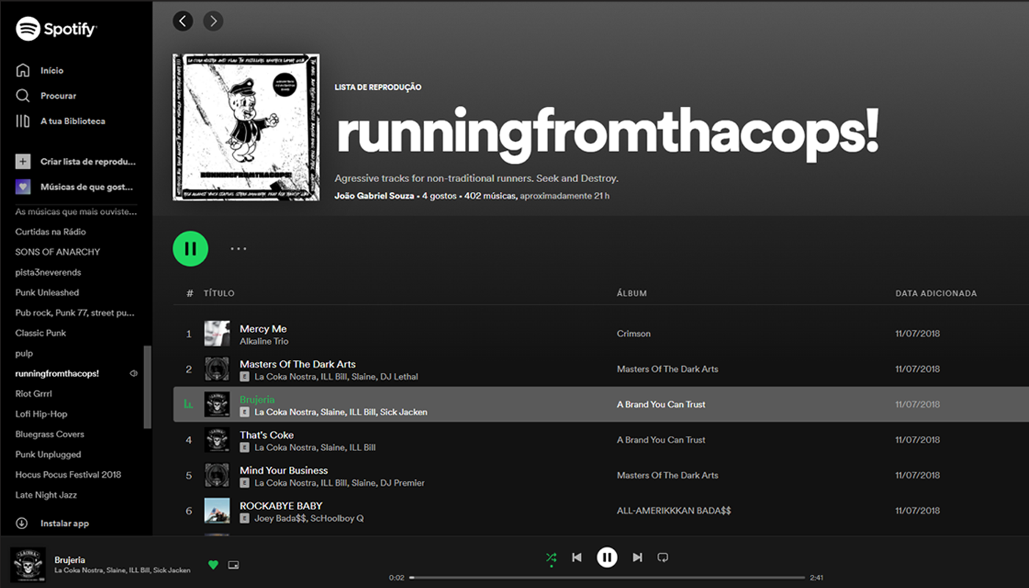
Task: Select Late Night Jazz playlist
Action: (x=46, y=495)
